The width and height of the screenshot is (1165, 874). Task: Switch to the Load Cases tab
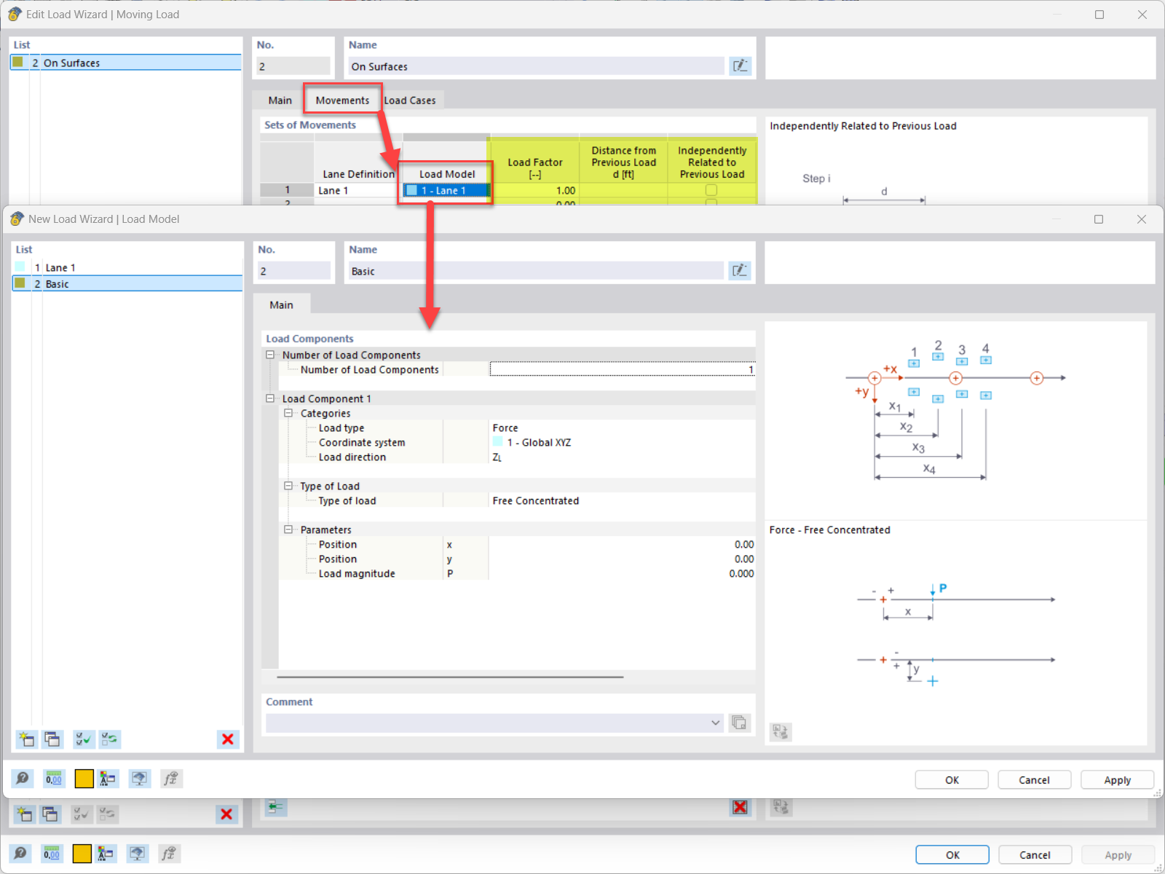[x=411, y=100]
